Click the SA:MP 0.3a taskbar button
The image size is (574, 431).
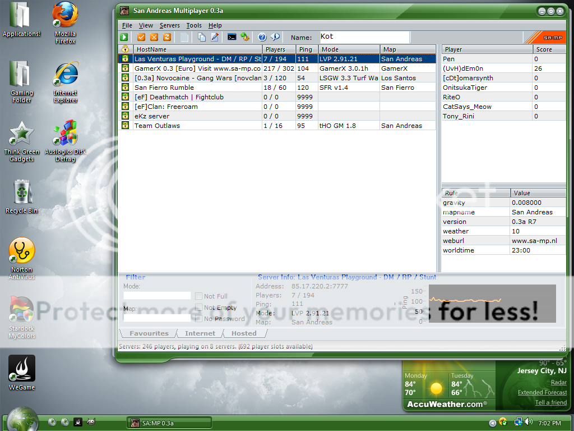(x=168, y=422)
